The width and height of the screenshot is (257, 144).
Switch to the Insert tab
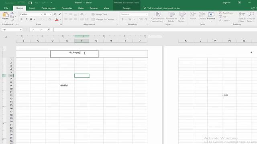tap(32, 8)
